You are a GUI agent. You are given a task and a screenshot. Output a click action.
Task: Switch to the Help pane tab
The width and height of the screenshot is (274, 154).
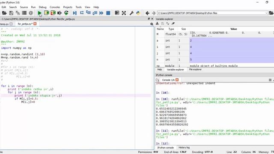pos(159,69)
